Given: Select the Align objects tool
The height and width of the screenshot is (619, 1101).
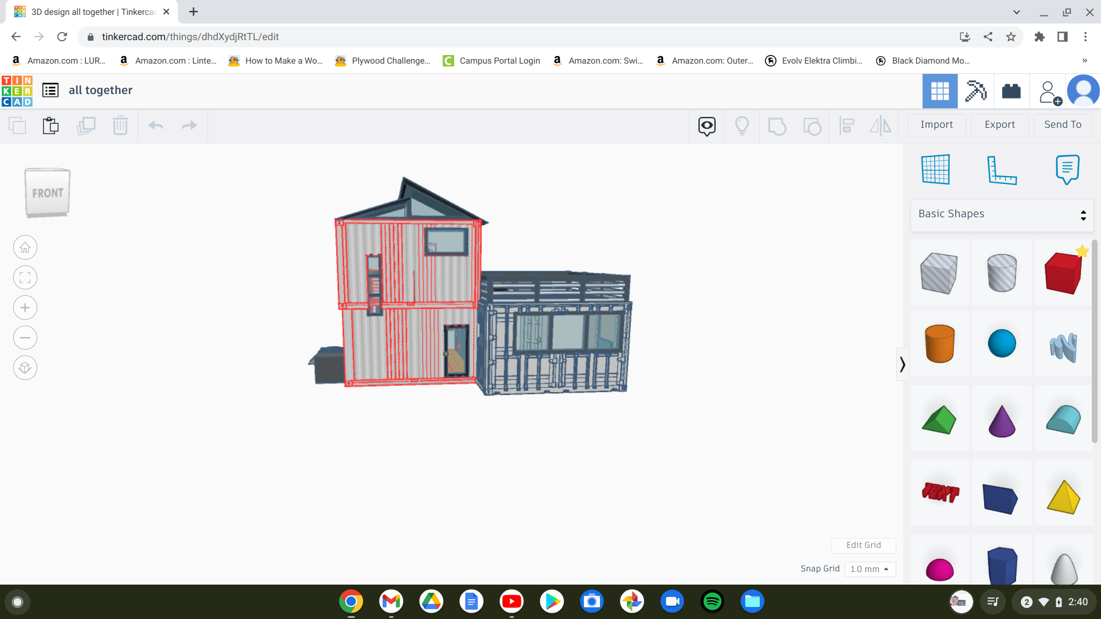Looking at the screenshot, I should click(846, 126).
